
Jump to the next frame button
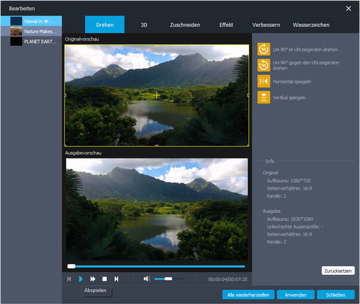coord(116,279)
